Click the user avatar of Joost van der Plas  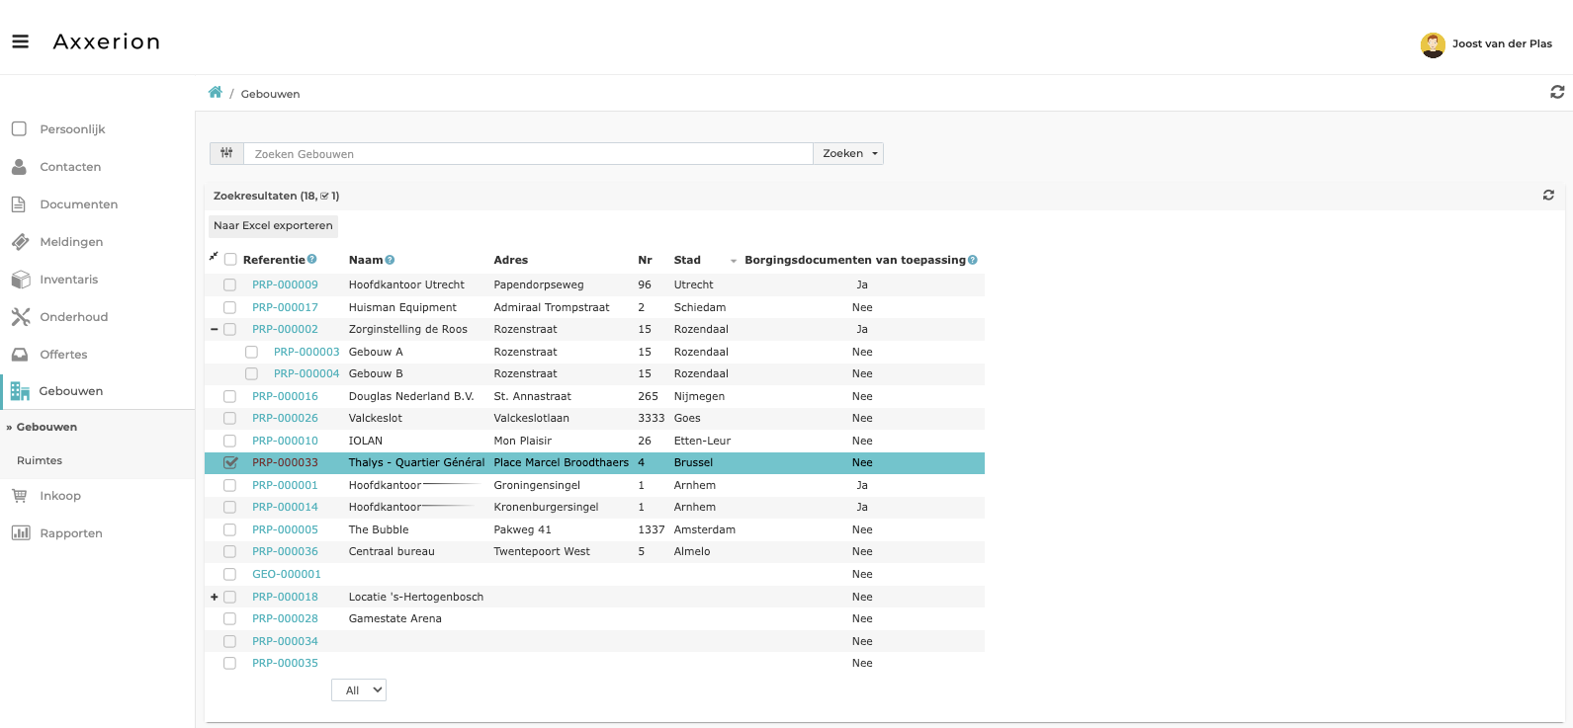tap(1432, 44)
